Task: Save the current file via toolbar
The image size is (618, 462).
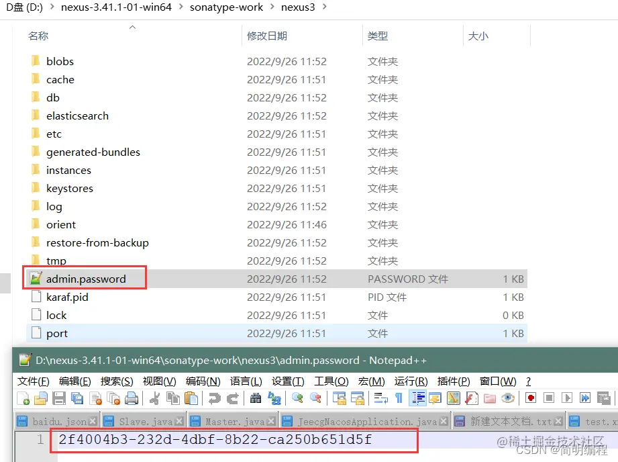Action: click(59, 398)
